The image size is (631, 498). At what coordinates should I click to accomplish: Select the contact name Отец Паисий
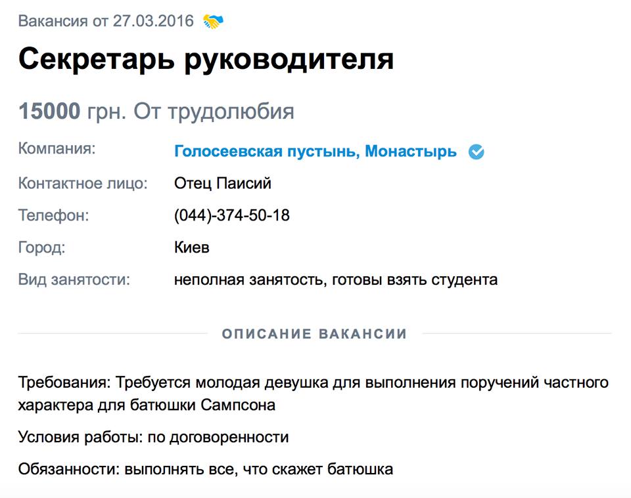[222, 183]
